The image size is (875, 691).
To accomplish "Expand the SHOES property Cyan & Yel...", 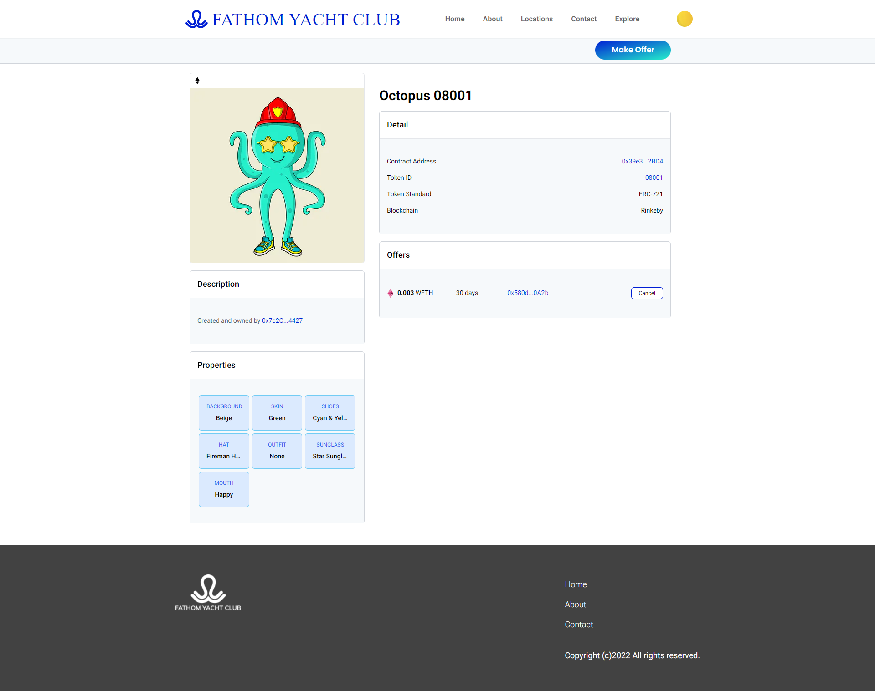I will (329, 412).
